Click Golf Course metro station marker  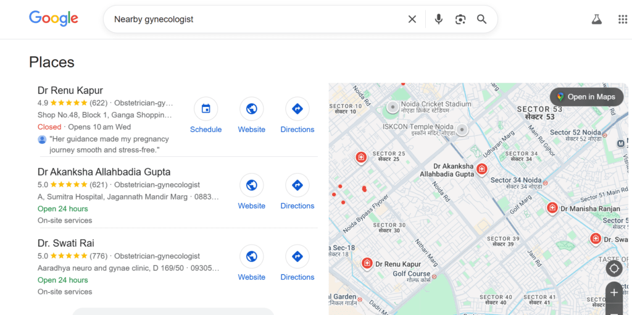point(434,277)
